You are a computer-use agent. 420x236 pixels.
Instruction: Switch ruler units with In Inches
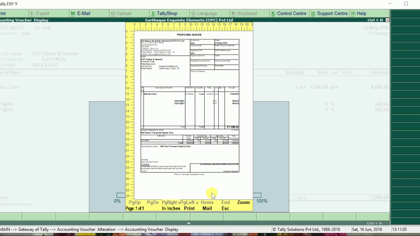pos(171,208)
